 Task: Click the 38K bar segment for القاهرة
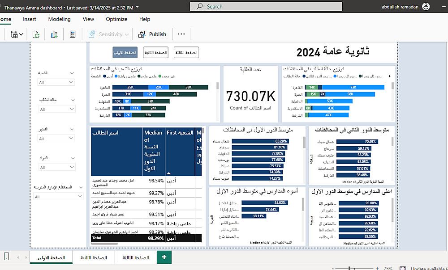pyautogui.click(x=189, y=87)
